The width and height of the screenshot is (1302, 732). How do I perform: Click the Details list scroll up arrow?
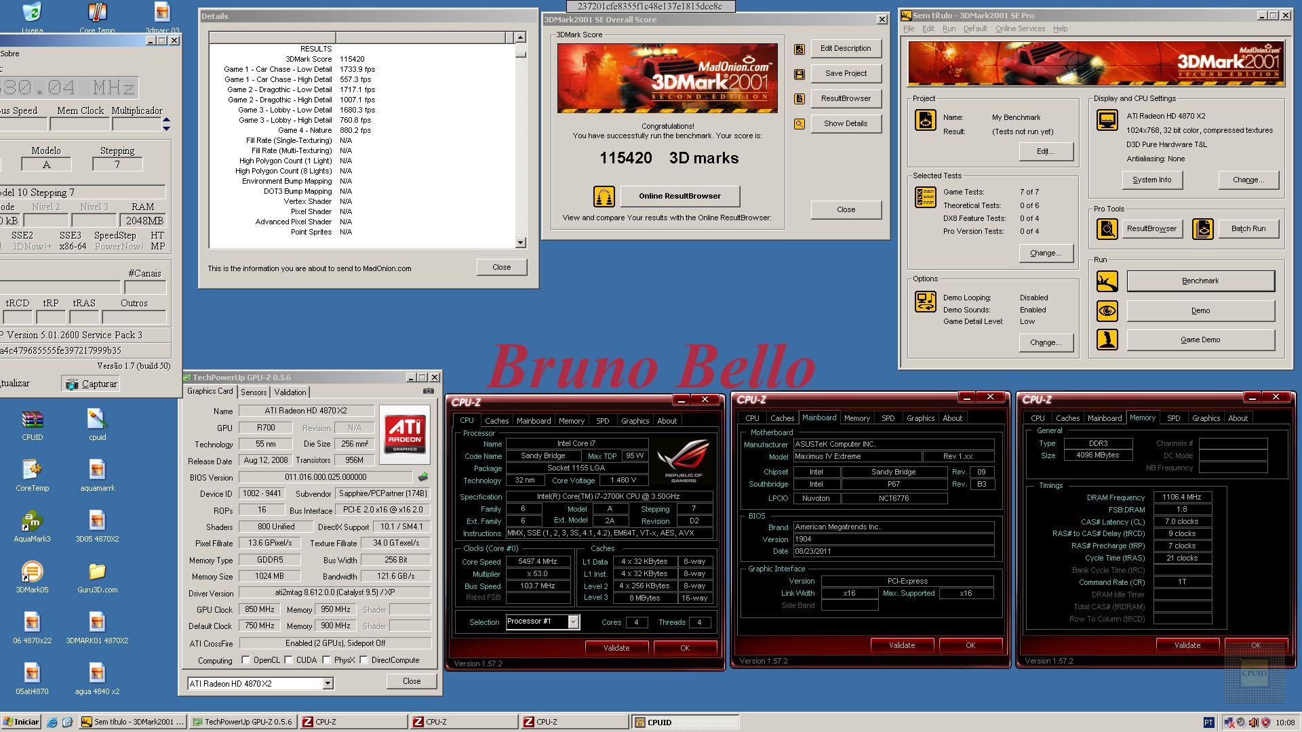(x=520, y=37)
